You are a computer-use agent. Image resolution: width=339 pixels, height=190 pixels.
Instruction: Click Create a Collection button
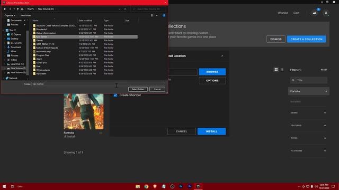306,39
